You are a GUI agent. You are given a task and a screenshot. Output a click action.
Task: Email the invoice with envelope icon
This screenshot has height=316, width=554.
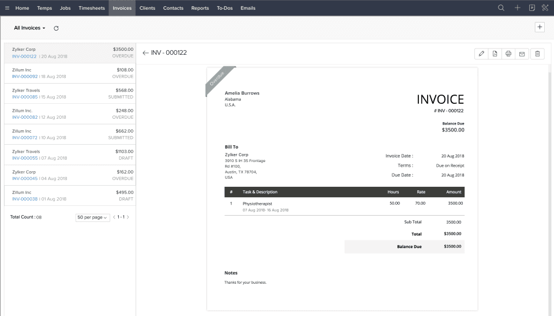pyautogui.click(x=522, y=54)
